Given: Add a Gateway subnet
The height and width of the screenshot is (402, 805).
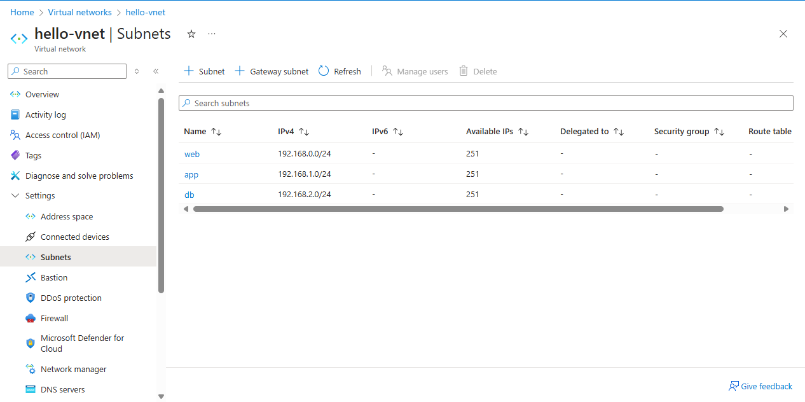Looking at the screenshot, I should [x=271, y=71].
